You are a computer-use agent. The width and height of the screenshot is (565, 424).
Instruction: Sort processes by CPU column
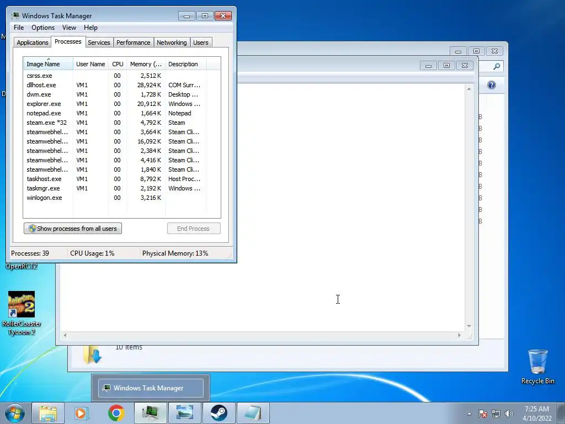pos(118,64)
